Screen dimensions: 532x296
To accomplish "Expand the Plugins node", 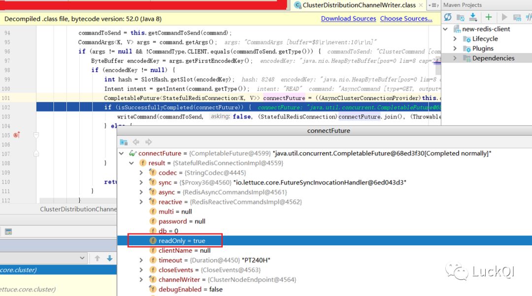I will [455, 48].
